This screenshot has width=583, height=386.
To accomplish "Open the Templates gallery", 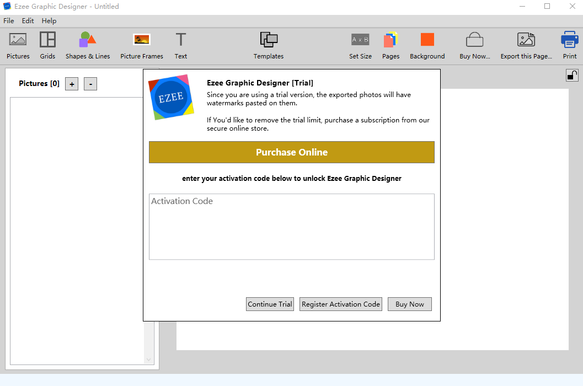I will [269, 46].
